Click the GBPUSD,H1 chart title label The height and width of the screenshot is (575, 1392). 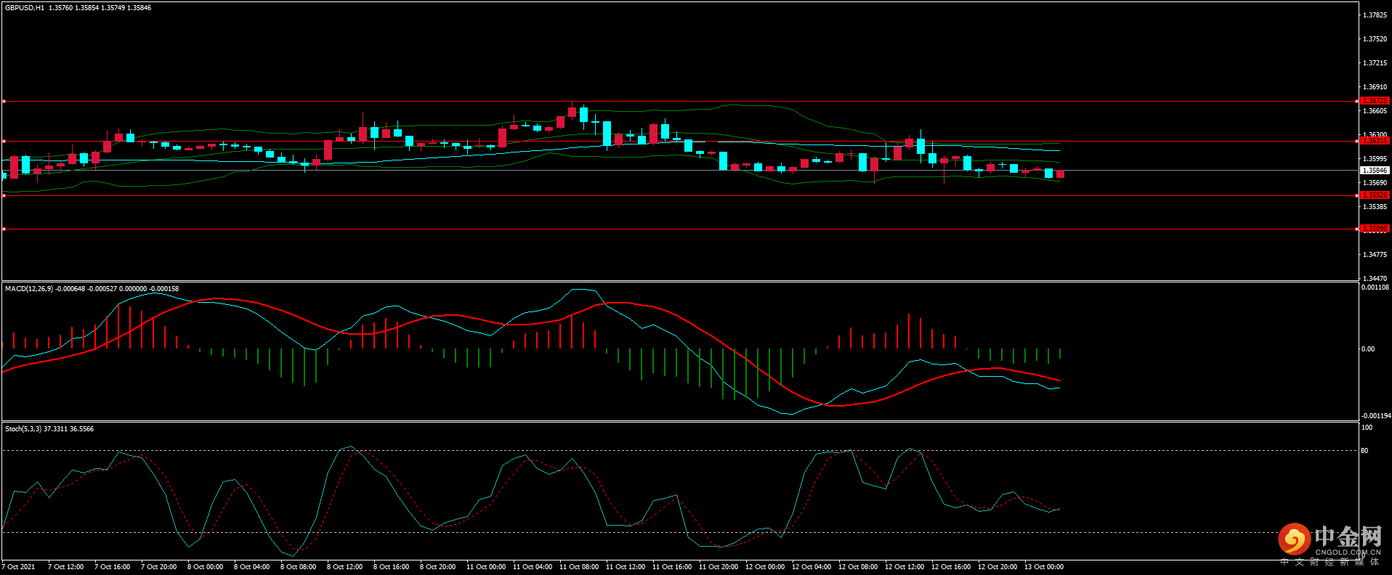click(x=25, y=8)
